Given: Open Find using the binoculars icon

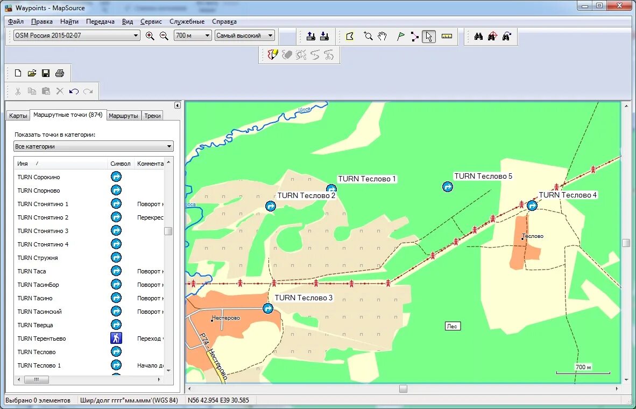Looking at the screenshot, I should [478, 36].
